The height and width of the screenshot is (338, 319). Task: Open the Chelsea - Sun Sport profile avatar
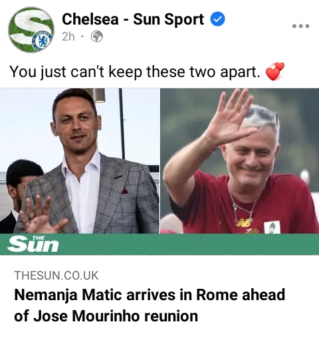31,30
